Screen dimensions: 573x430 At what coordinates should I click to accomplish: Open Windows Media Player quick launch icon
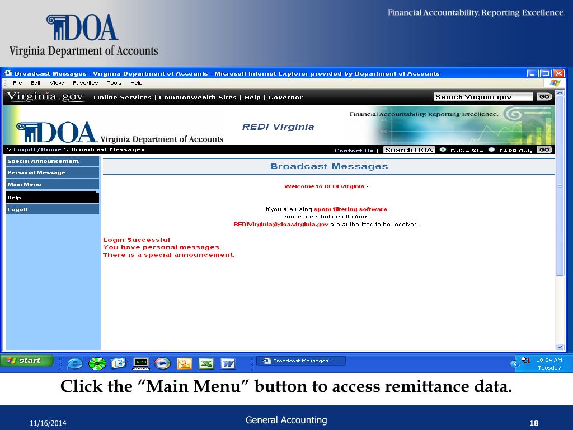pyautogui.click(x=162, y=363)
